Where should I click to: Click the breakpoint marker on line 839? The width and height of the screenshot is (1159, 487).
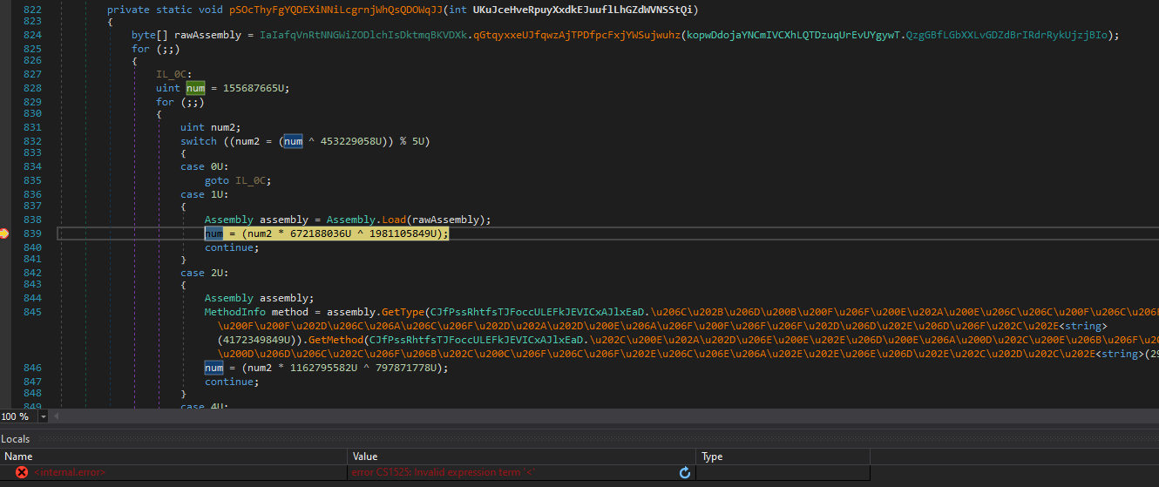point(4,233)
